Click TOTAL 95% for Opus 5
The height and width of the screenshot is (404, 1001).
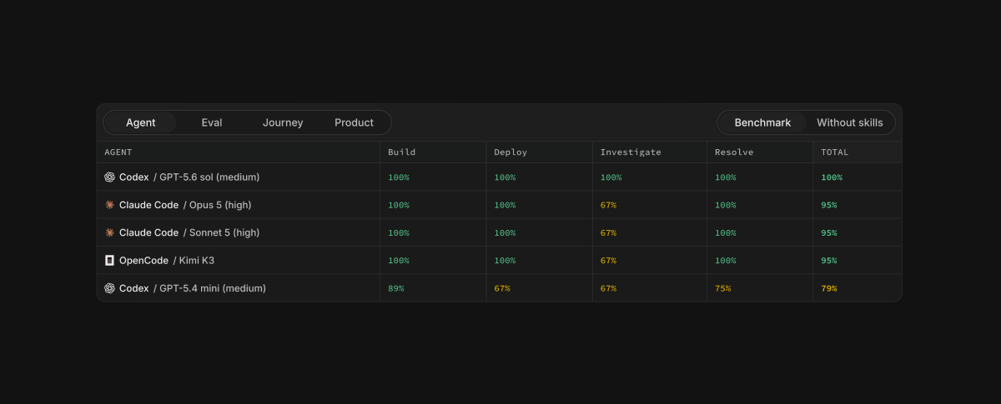pos(829,205)
